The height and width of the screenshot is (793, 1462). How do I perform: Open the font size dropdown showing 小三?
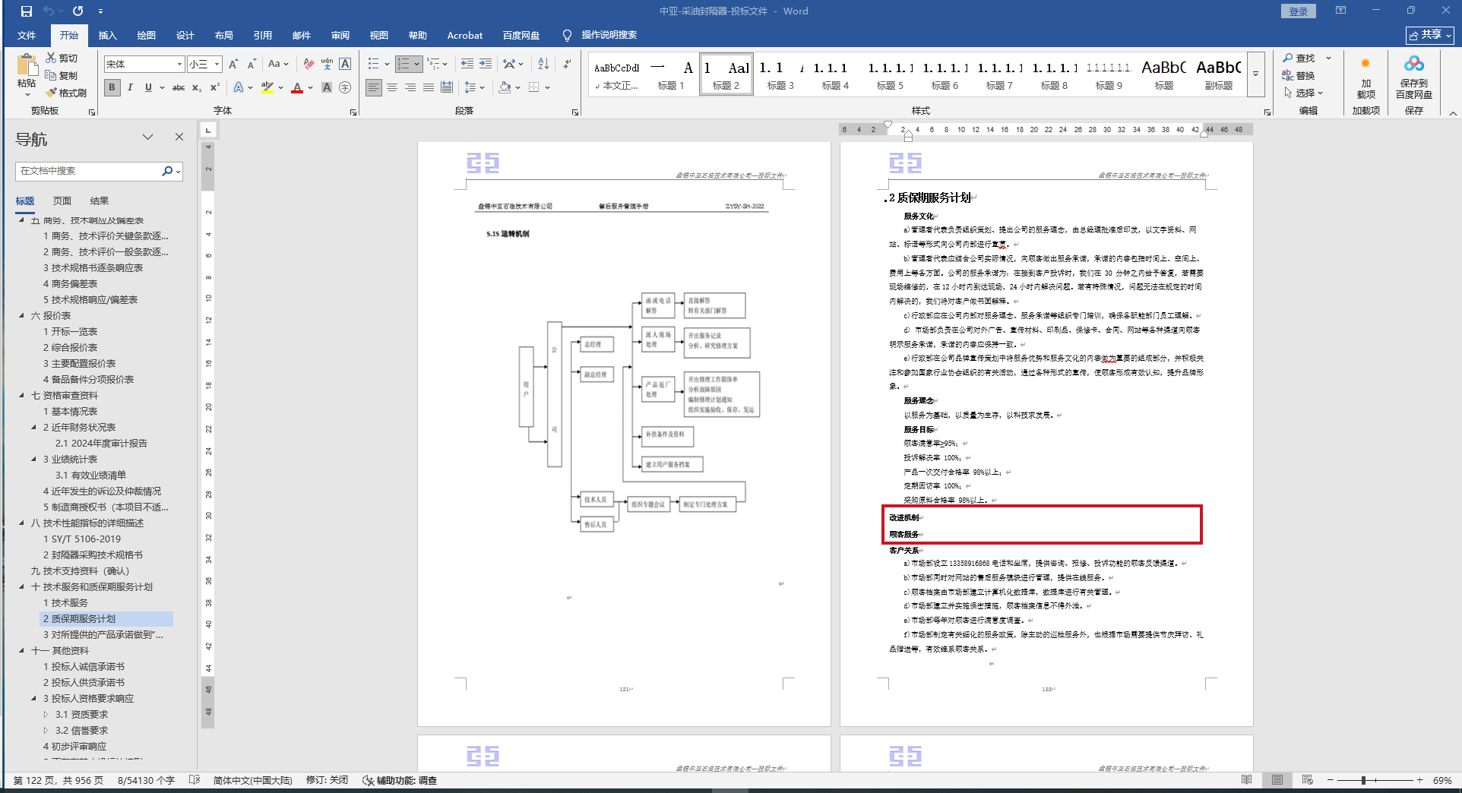point(217,65)
